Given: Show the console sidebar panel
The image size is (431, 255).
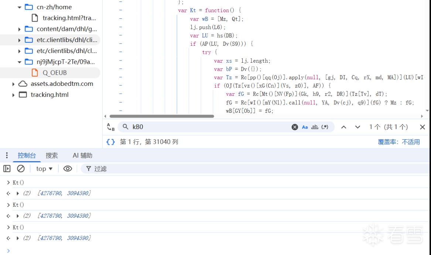Looking at the screenshot, I should click(7, 169).
